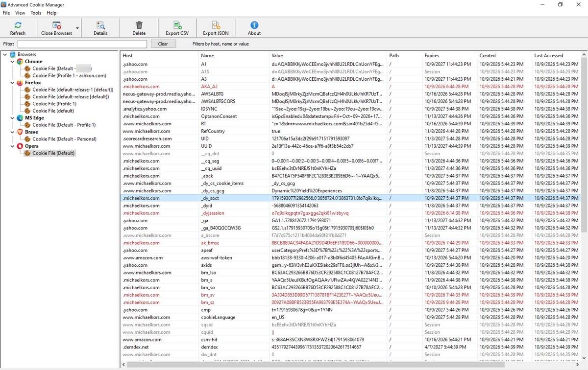This screenshot has height=370, width=588.
Task: Select the csm-hit cookie row
Action: (350, 339)
